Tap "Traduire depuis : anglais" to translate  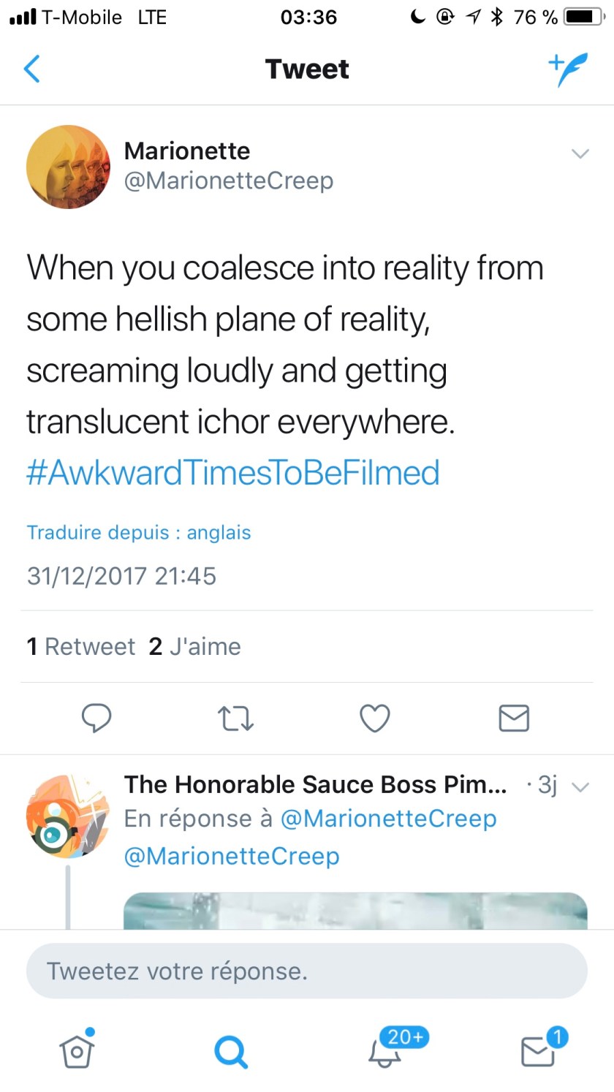(x=139, y=532)
